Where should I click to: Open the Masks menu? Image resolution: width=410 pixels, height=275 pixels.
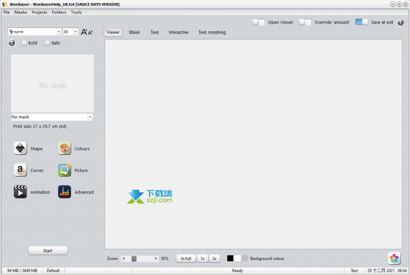(x=21, y=12)
